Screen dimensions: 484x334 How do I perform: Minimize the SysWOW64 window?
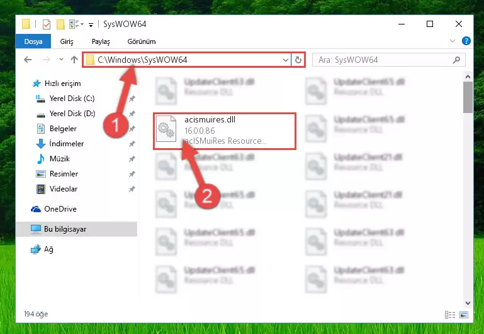click(x=402, y=24)
